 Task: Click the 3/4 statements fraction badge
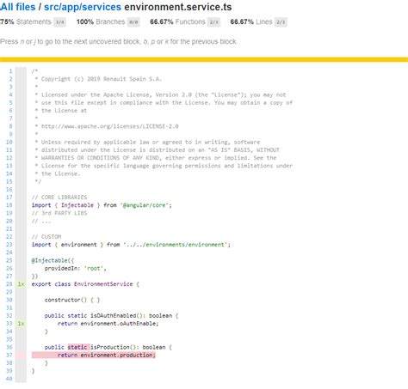click(59, 22)
